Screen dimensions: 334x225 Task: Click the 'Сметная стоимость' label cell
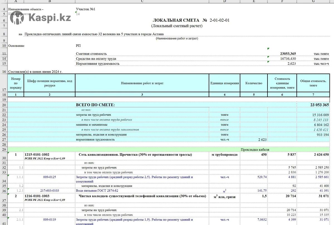click(91, 54)
